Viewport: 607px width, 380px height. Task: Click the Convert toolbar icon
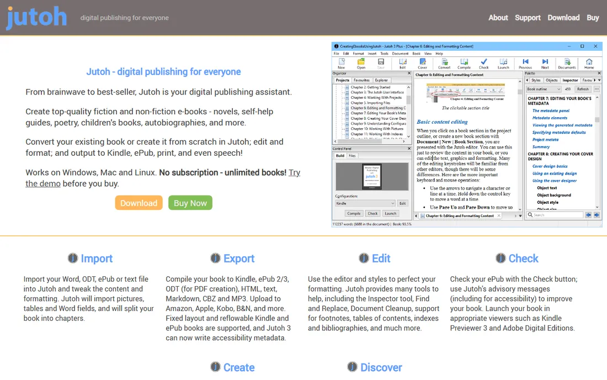444,64
